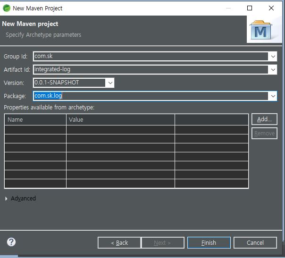Screen dimensions: 285x258
Task: Click the Spring leaf icon in title bar
Action: tap(7, 8)
